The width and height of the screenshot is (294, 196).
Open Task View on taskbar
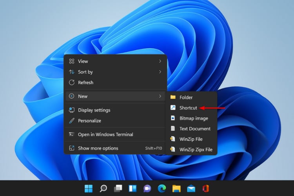[118, 189]
